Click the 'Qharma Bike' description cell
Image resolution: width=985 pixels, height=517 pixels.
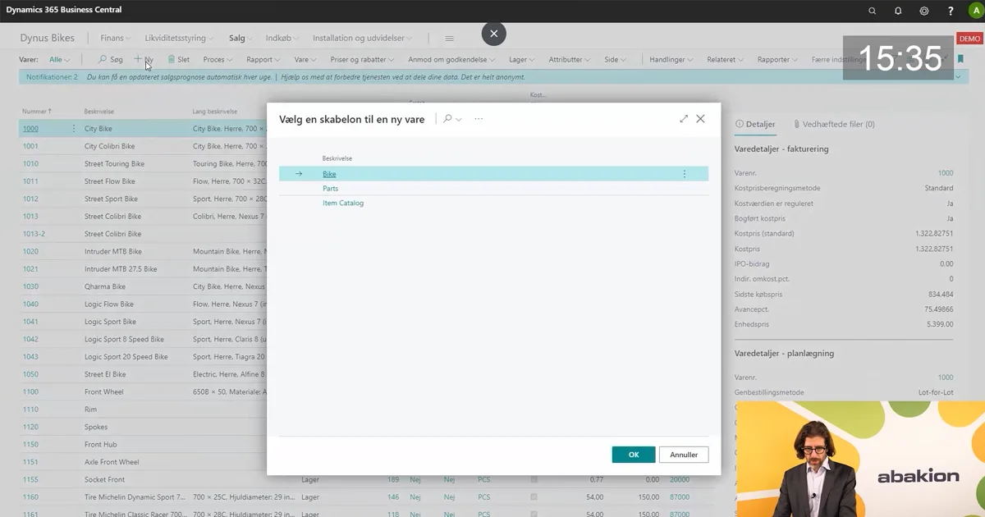(105, 287)
